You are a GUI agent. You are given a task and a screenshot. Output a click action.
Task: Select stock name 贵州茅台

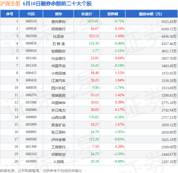[58, 21]
